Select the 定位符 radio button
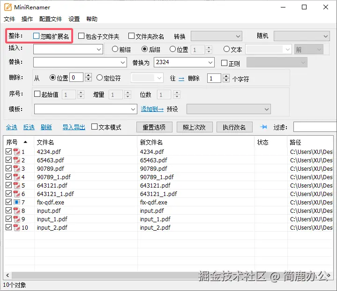The height and width of the screenshot is (291, 337). (x=99, y=78)
